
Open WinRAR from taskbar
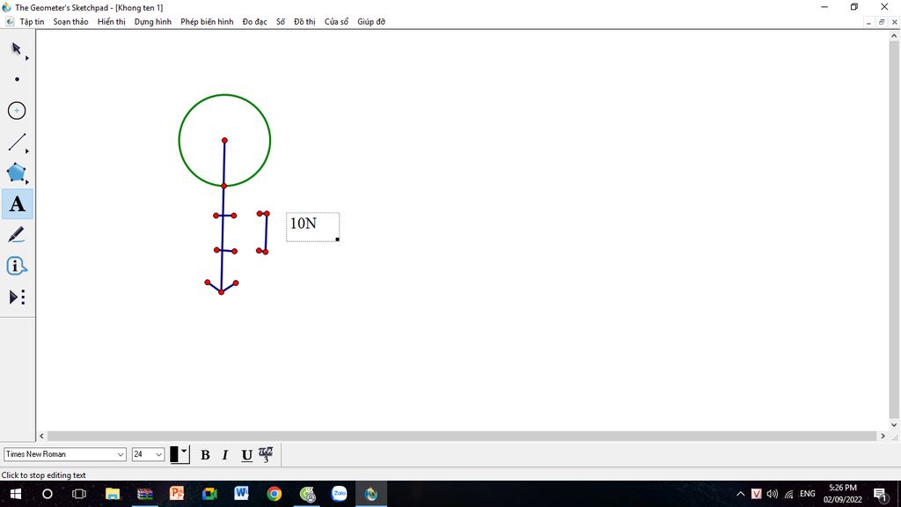click(145, 494)
